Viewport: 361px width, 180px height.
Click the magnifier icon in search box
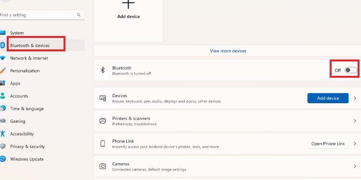pos(79,15)
